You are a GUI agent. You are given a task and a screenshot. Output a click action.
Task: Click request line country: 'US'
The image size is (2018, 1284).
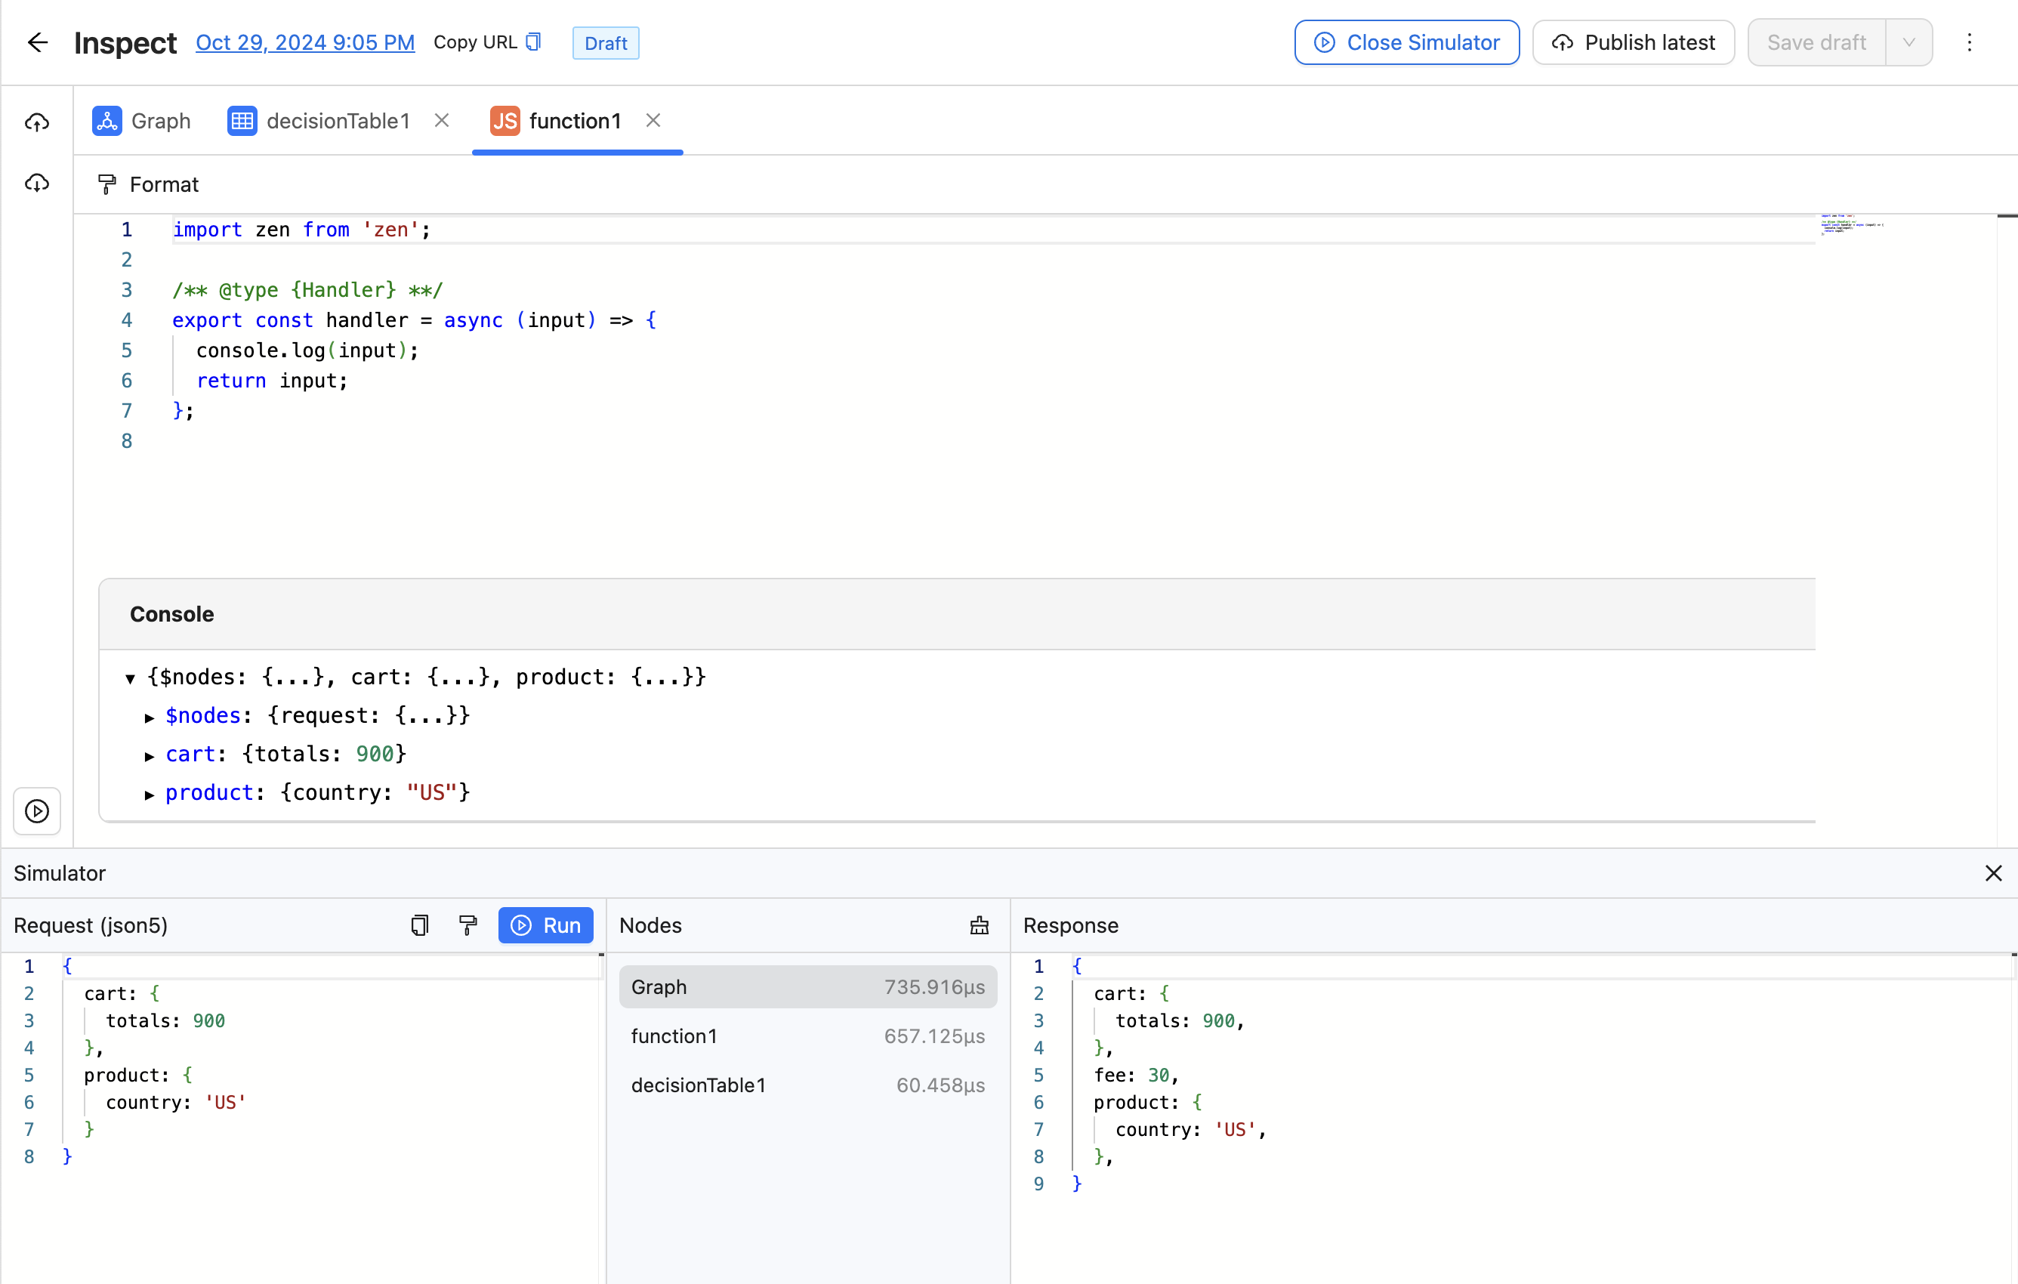coord(176,1102)
